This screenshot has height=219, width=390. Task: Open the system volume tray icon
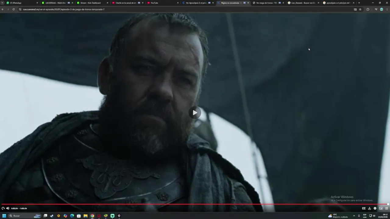(x=374, y=216)
